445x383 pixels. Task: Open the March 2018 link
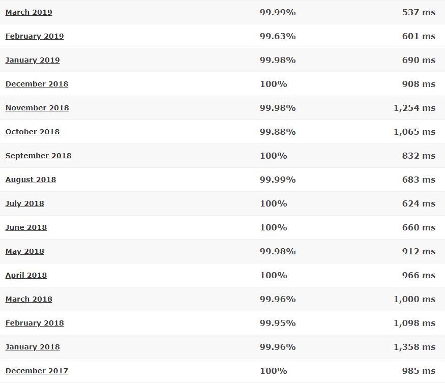coord(28,299)
